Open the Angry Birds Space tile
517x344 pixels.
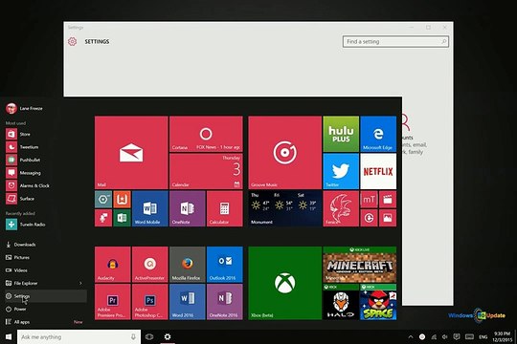click(378, 302)
